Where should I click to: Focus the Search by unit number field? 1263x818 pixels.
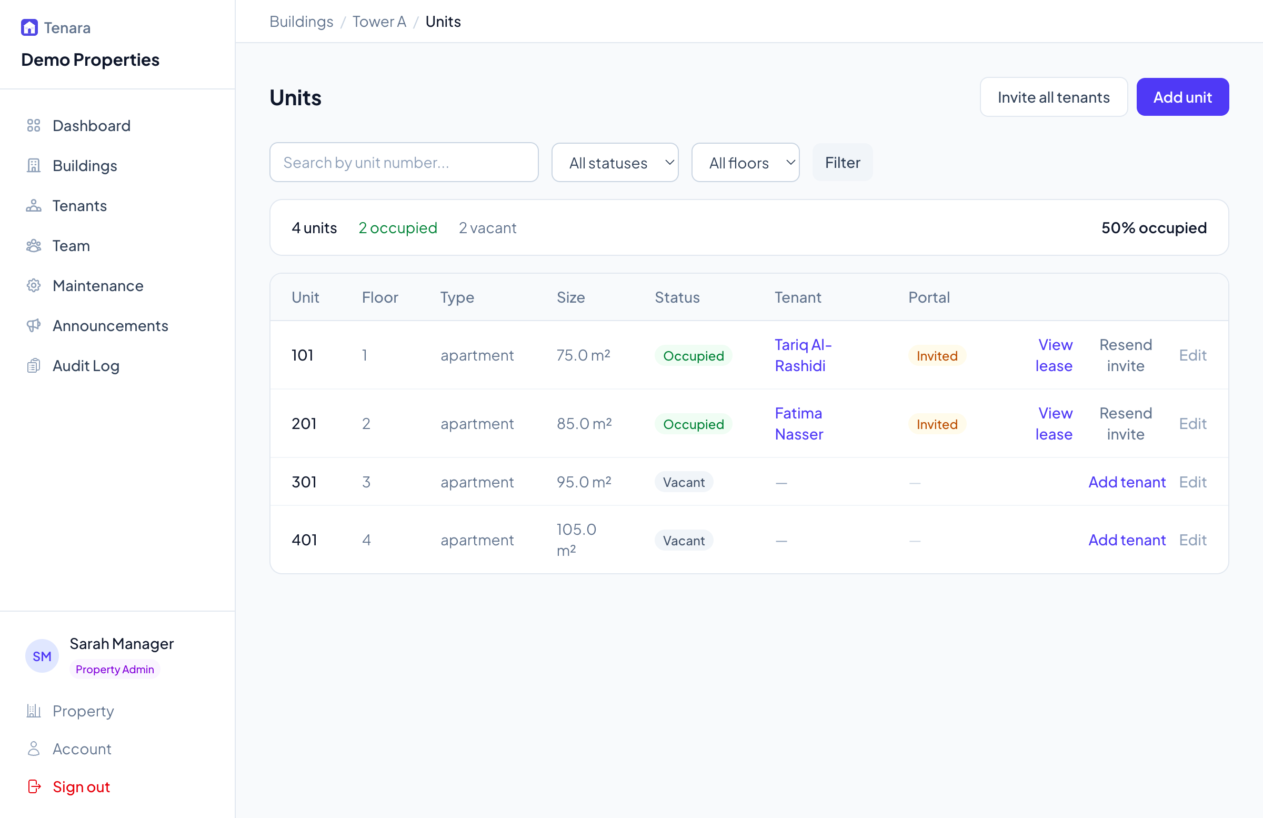pyautogui.click(x=403, y=163)
